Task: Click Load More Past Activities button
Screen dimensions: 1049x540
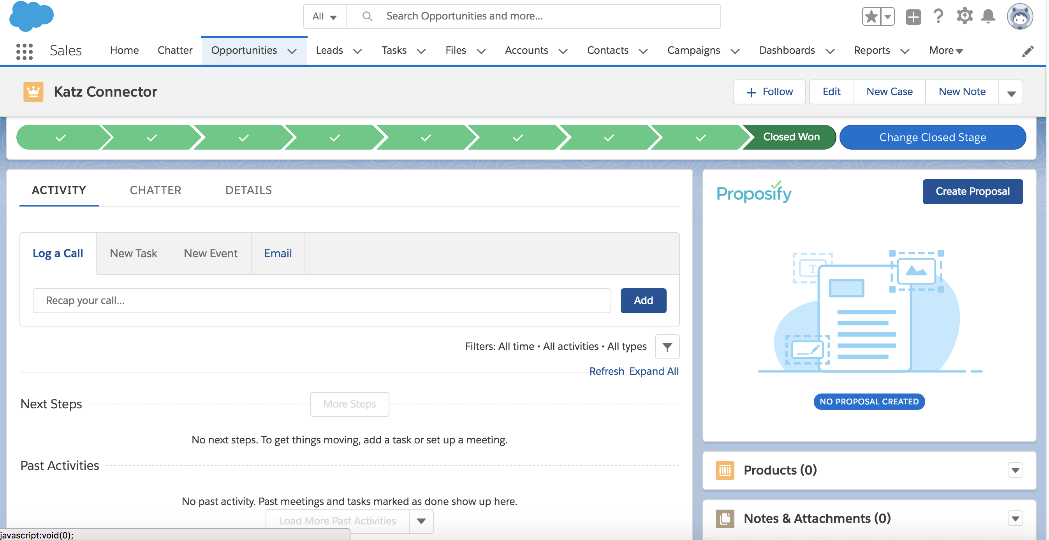Action: 338,521
